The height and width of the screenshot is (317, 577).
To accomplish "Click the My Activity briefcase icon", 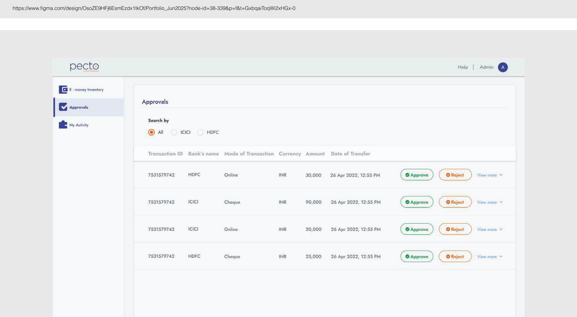I will [x=63, y=125].
